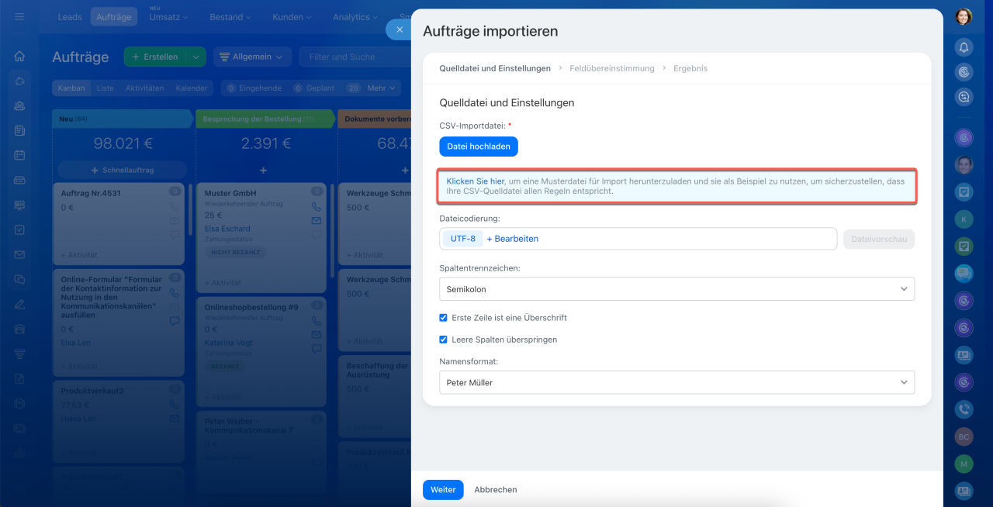Click the mail icon in left sidebar
This screenshot has width=993, height=507.
pos(19,254)
